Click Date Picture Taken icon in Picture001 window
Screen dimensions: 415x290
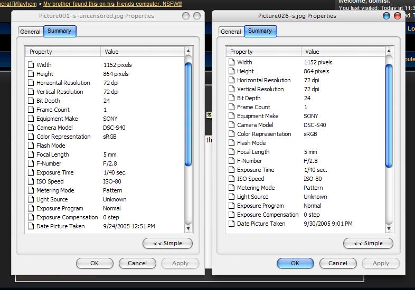(x=31, y=226)
